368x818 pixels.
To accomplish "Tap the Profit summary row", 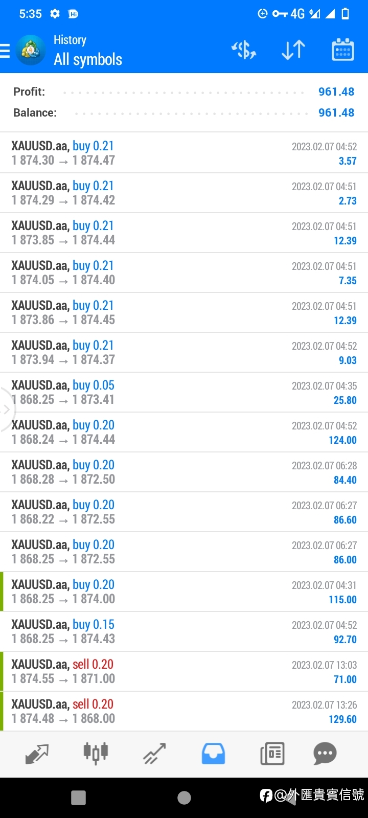I will (184, 92).
